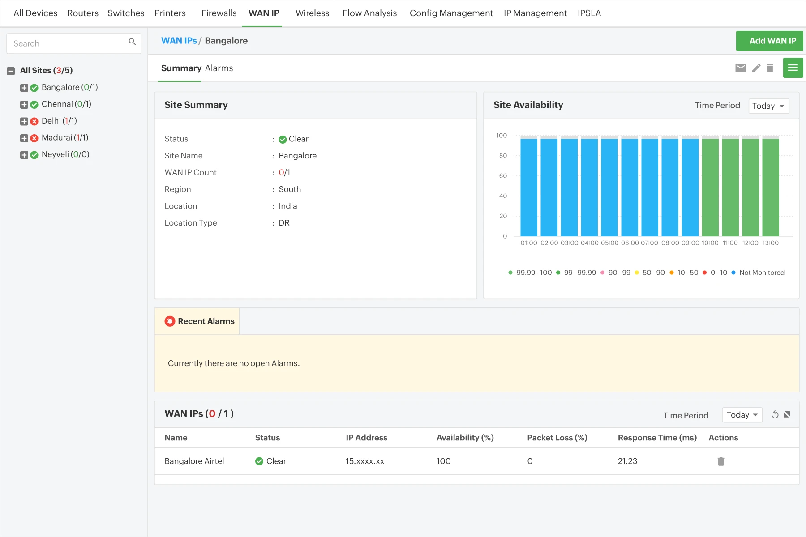Viewport: 806px width, 537px height.
Task: Open the green hamburger menu
Action: (x=793, y=68)
